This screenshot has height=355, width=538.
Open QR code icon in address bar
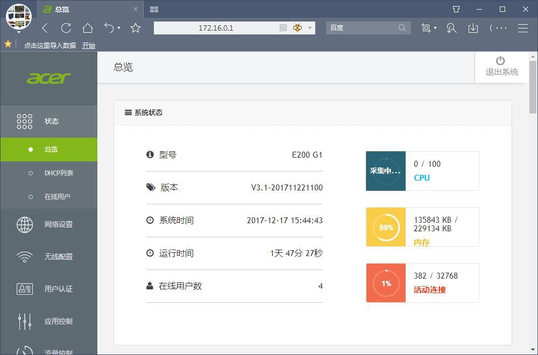283,28
